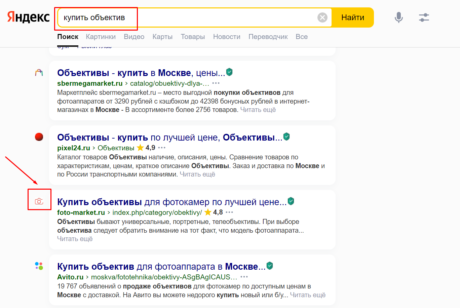Open result 'Объективы - купить в Москве, цены...'
Viewport: 460px width, 308px height.
tap(141, 73)
